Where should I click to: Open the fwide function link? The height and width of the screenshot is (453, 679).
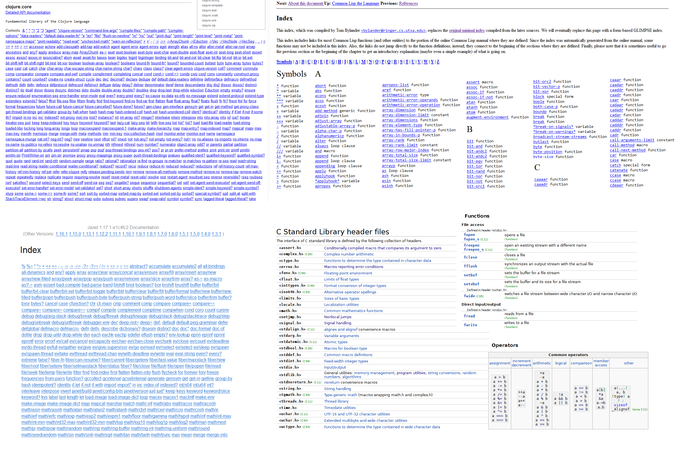pyautogui.click(x=469, y=296)
